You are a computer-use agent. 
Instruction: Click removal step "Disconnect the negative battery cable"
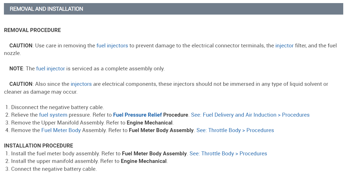57,107
